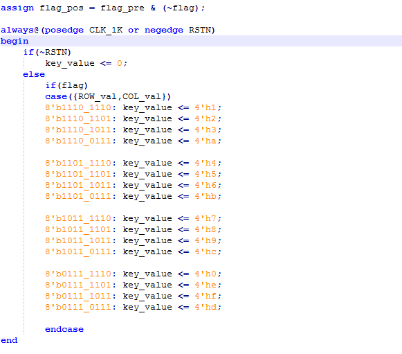Click 'key_value <= 0;' reset line
402x354 pixels.
[86, 64]
